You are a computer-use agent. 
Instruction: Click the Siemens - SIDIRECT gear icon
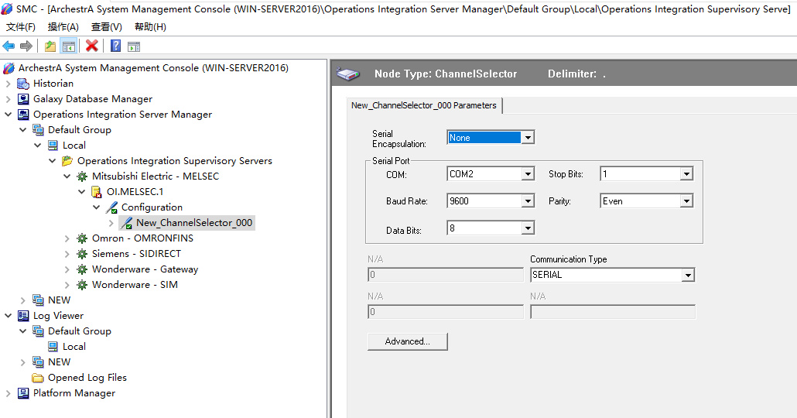point(82,254)
